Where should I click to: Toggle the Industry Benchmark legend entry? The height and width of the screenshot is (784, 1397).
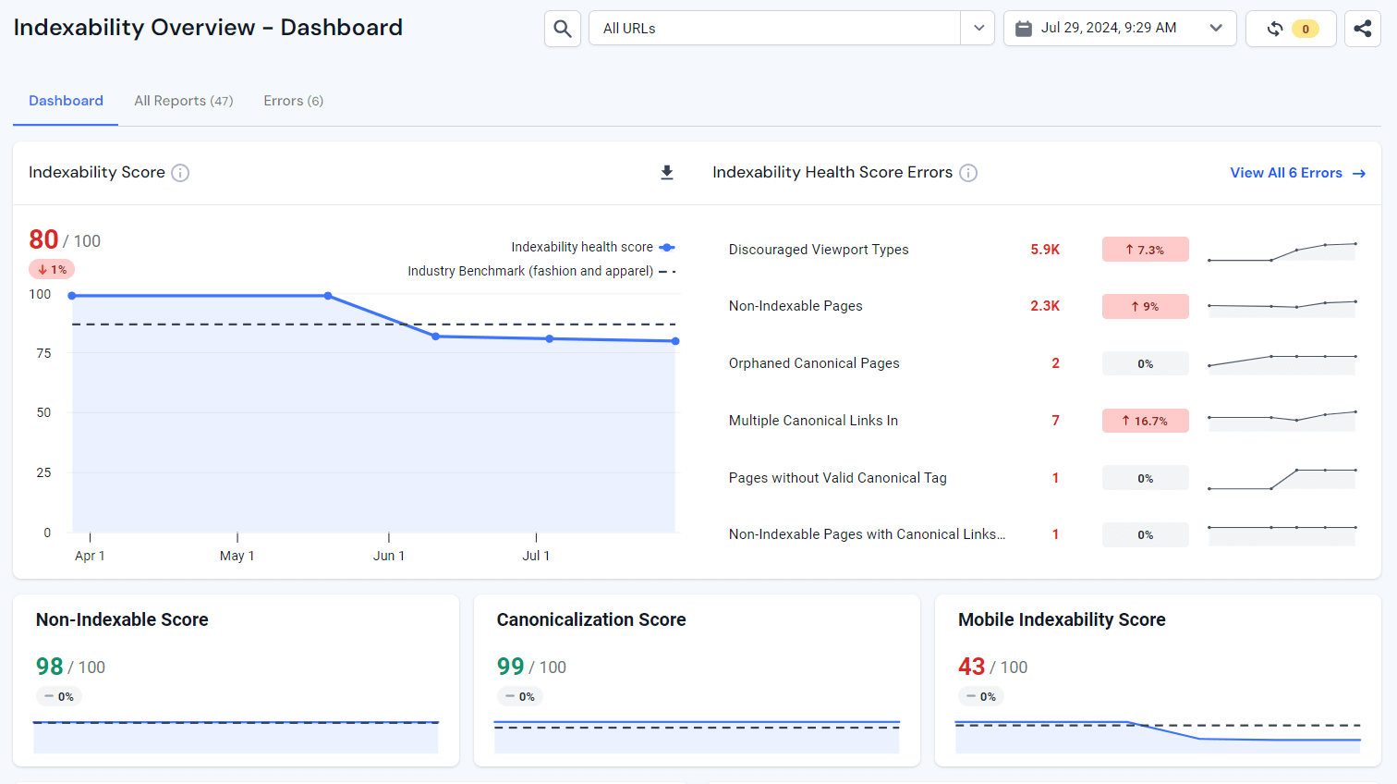541,270
